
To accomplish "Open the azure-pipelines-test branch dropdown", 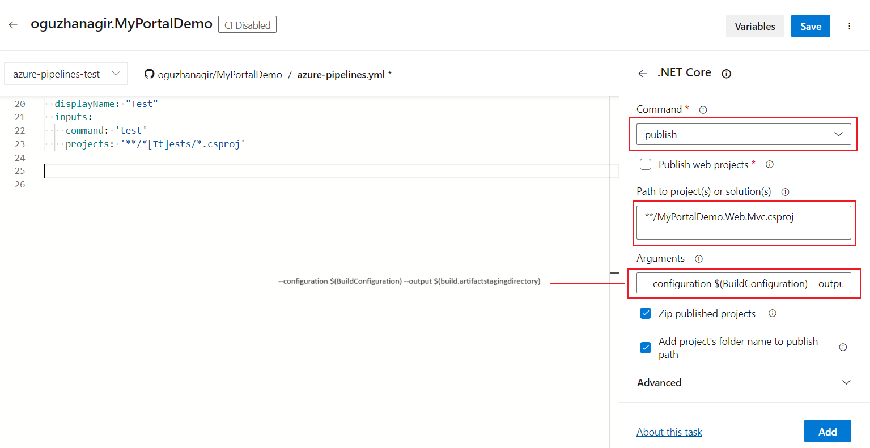I will [66, 74].
